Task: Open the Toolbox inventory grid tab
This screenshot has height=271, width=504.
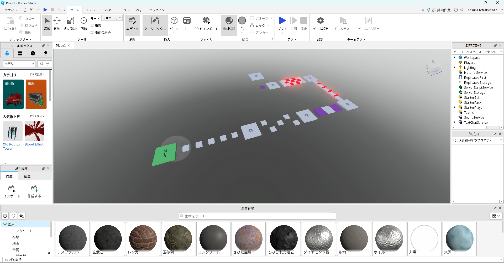Action: [x=20, y=54]
